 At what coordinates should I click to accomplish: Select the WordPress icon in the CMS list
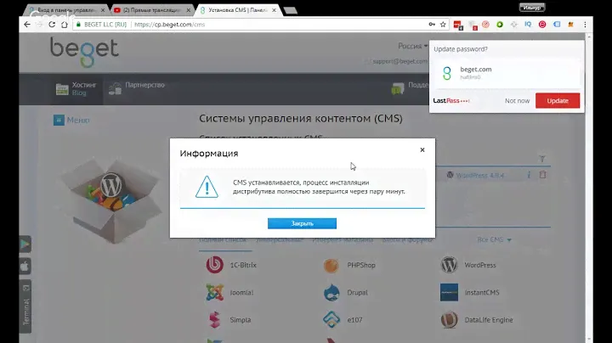(449, 265)
